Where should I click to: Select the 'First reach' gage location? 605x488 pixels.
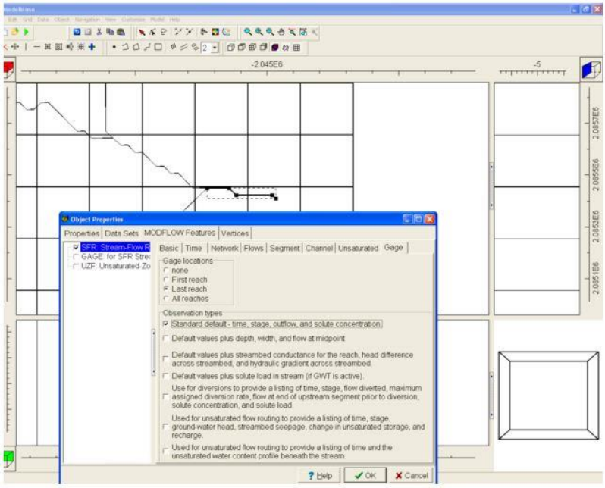point(166,279)
